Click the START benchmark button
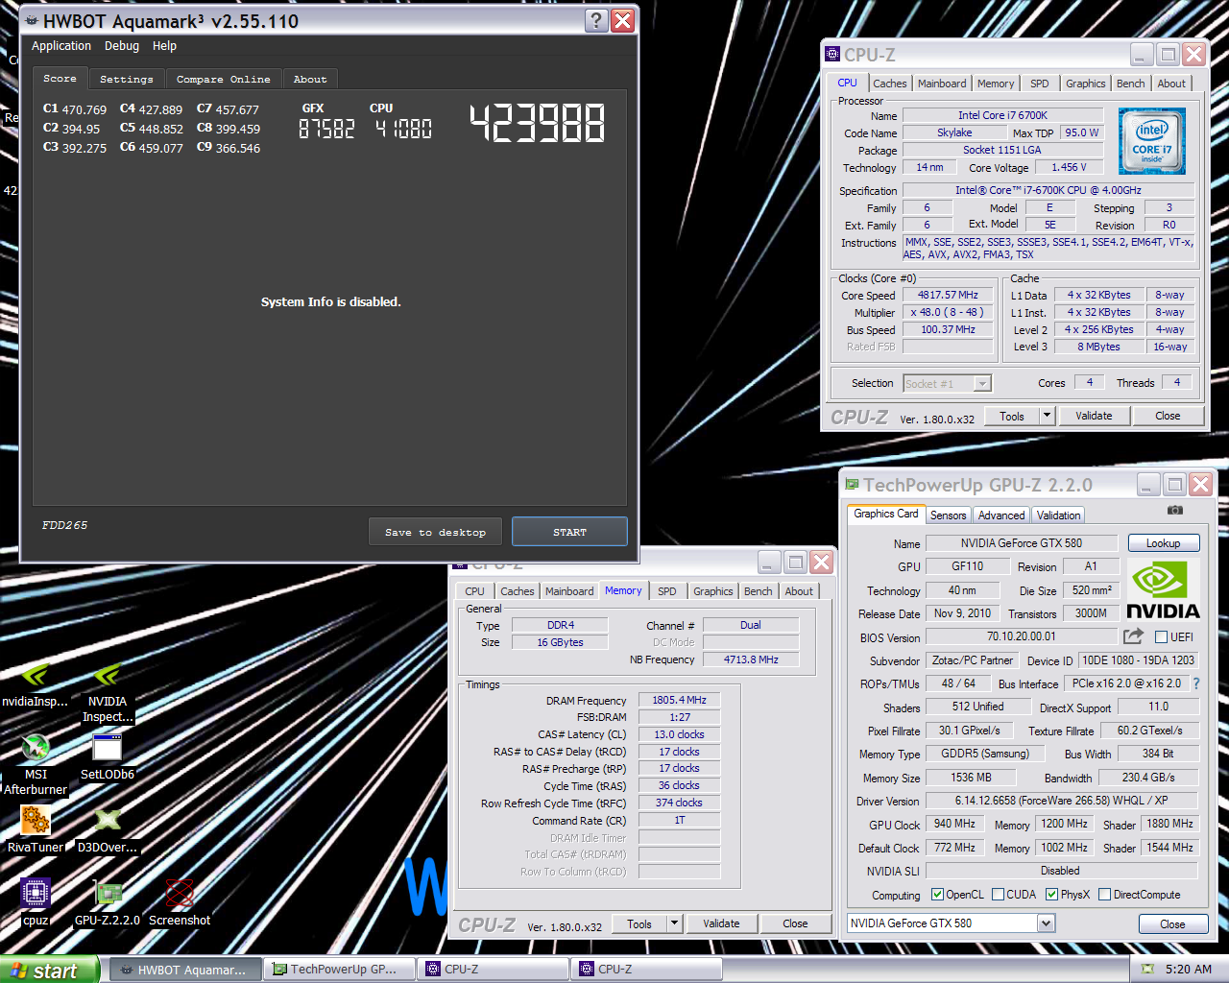 pyautogui.click(x=569, y=532)
